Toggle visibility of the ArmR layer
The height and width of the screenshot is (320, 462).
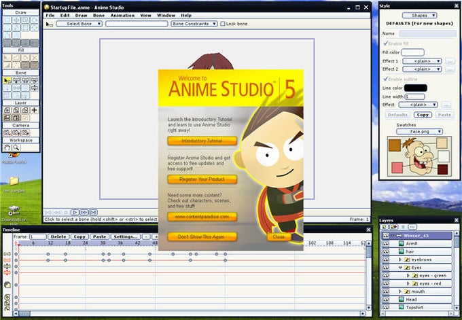click(x=385, y=243)
